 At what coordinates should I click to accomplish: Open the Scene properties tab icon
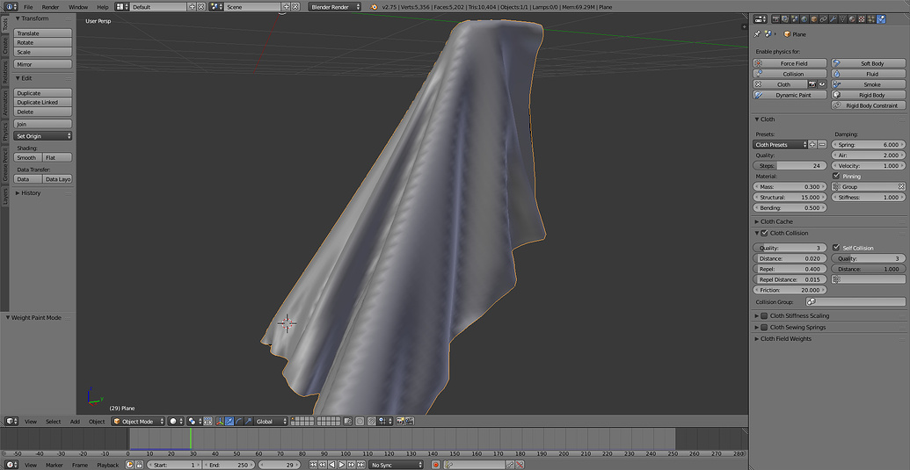tap(795, 19)
